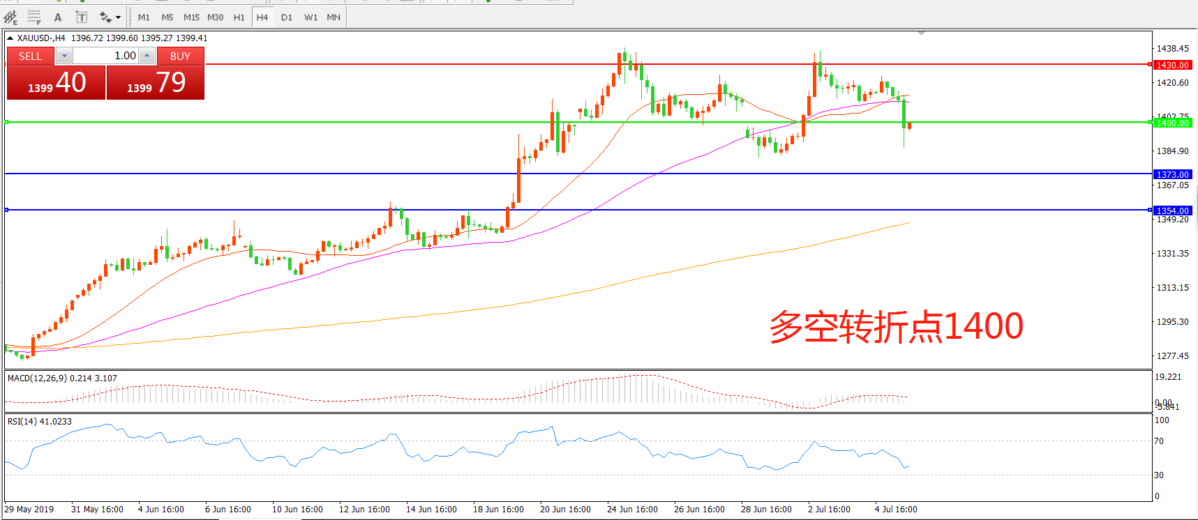Select the H1 timeframe button
The width and height of the screenshot is (1198, 520).
click(239, 17)
